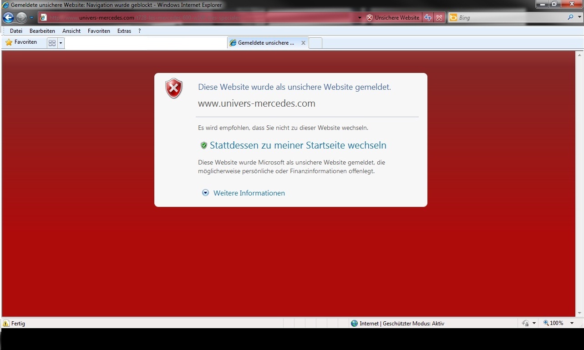Open the Quick Tabs dropdown arrow
Image resolution: width=584 pixels, height=350 pixels.
[x=61, y=43]
